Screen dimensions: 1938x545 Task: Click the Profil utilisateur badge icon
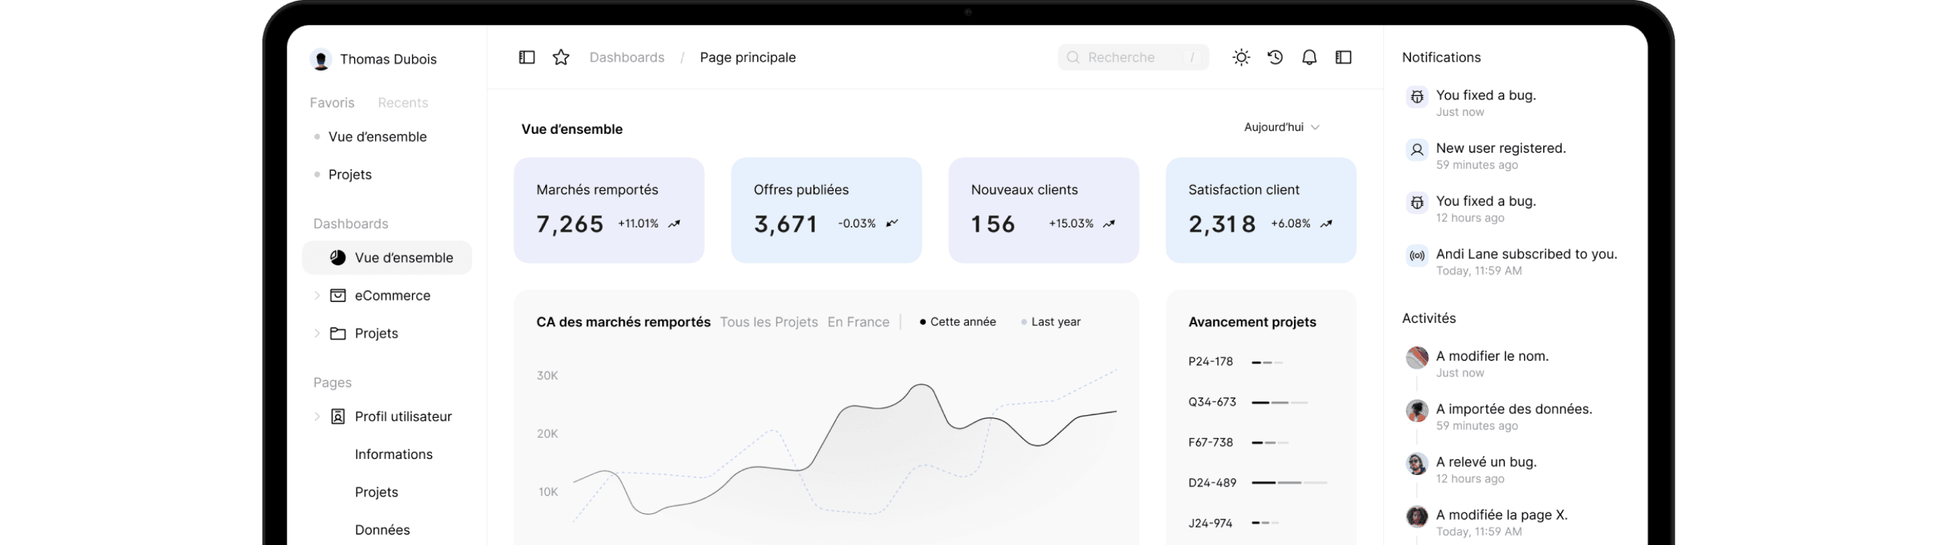point(338,416)
